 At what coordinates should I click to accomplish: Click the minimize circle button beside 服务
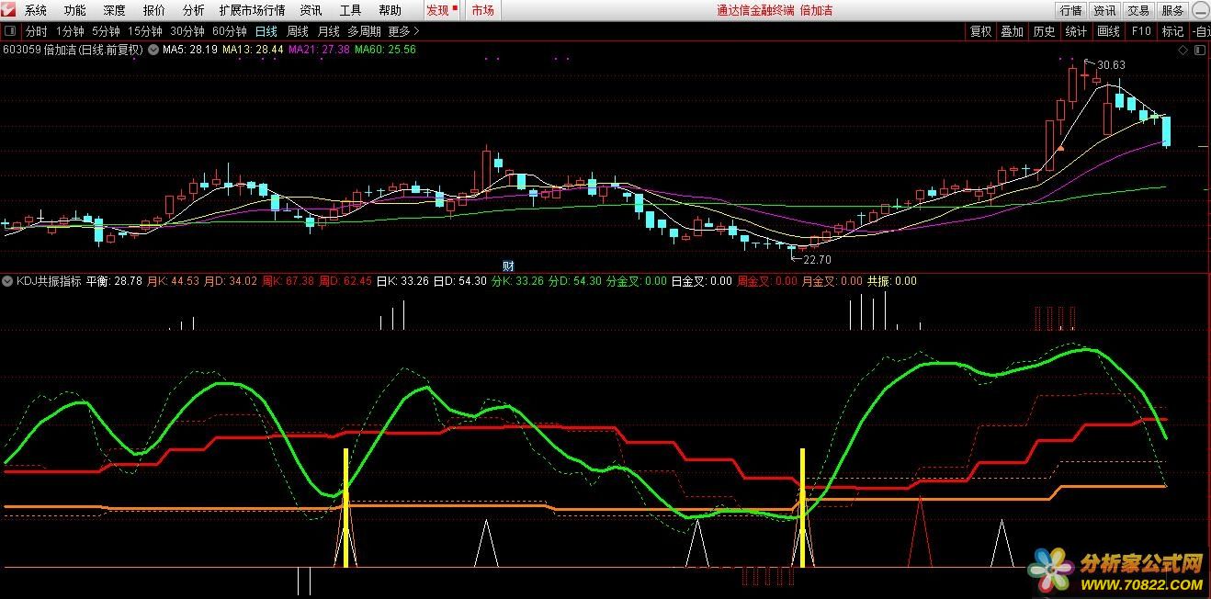(1200, 10)
